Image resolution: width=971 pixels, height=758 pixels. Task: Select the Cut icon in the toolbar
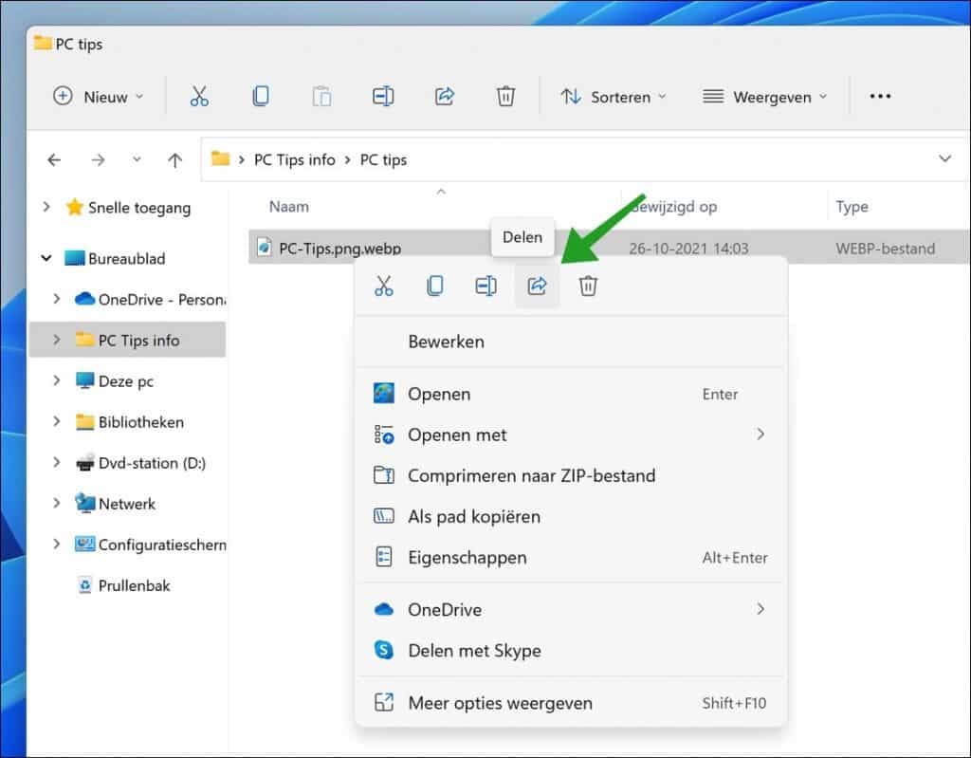coord(199,96)
